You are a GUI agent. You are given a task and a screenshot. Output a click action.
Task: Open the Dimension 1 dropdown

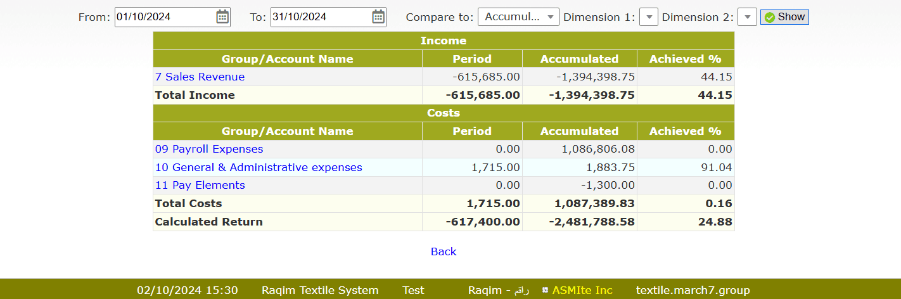pos(648,17)
